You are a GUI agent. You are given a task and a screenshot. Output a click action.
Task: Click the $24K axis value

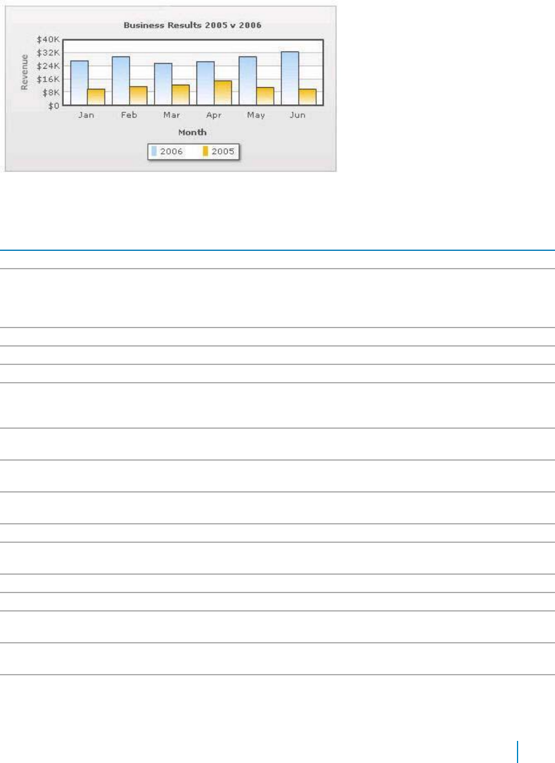tap(48, 66)
